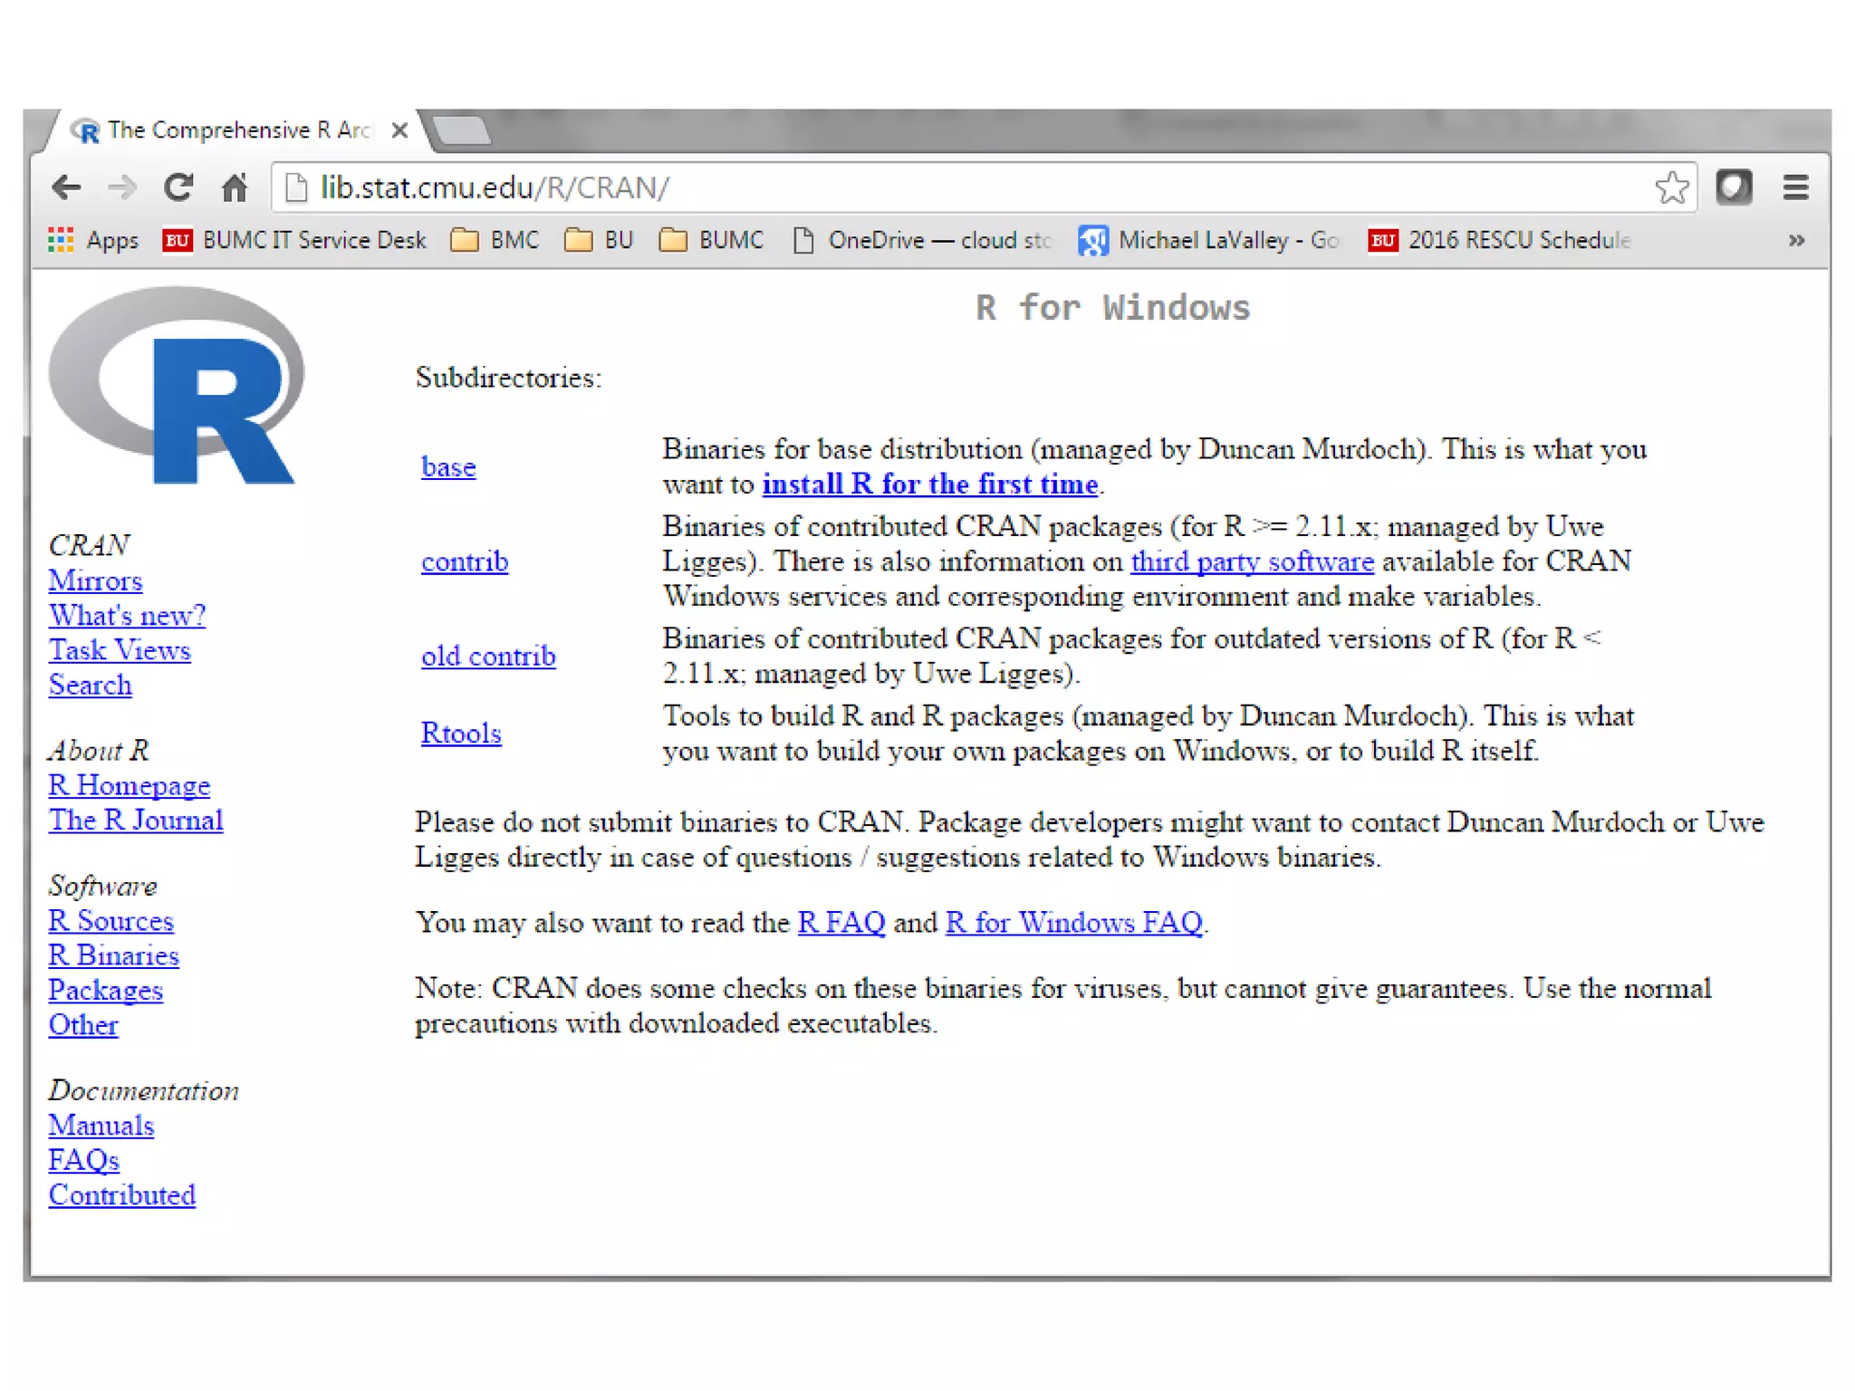Open the BUMC IT Service Desk bookmark
Image resolution: width=1855 pixels, height=1391 pixels.
click(294, 240)
